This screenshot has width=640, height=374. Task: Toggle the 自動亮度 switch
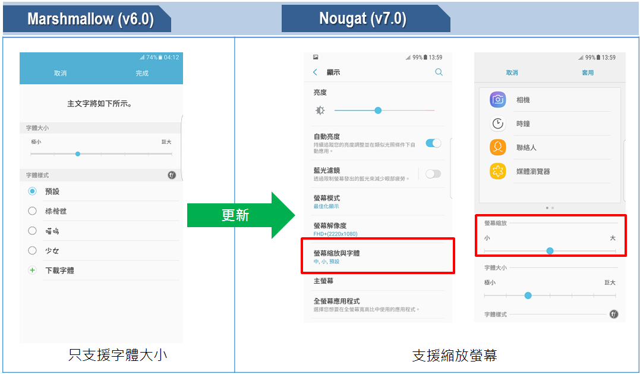point(433,143)
